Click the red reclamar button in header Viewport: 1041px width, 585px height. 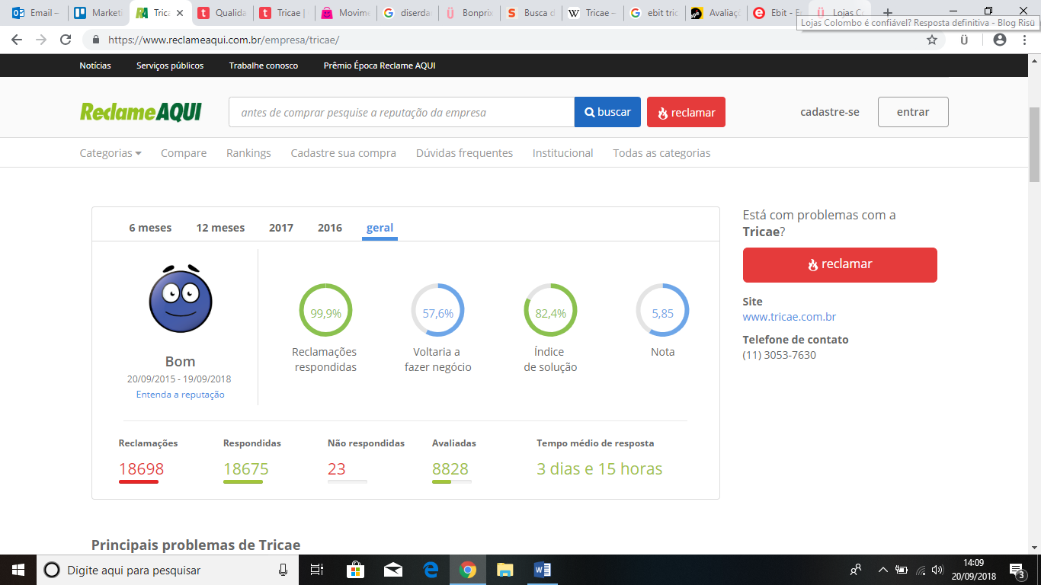[x=686, y=112]
